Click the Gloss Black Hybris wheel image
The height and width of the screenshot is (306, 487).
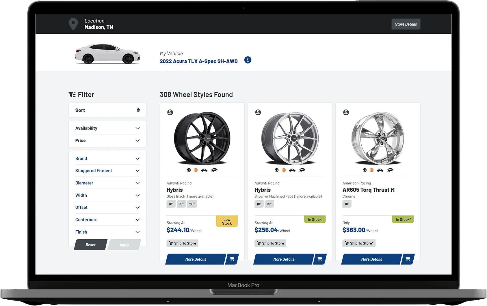point(202,138)
